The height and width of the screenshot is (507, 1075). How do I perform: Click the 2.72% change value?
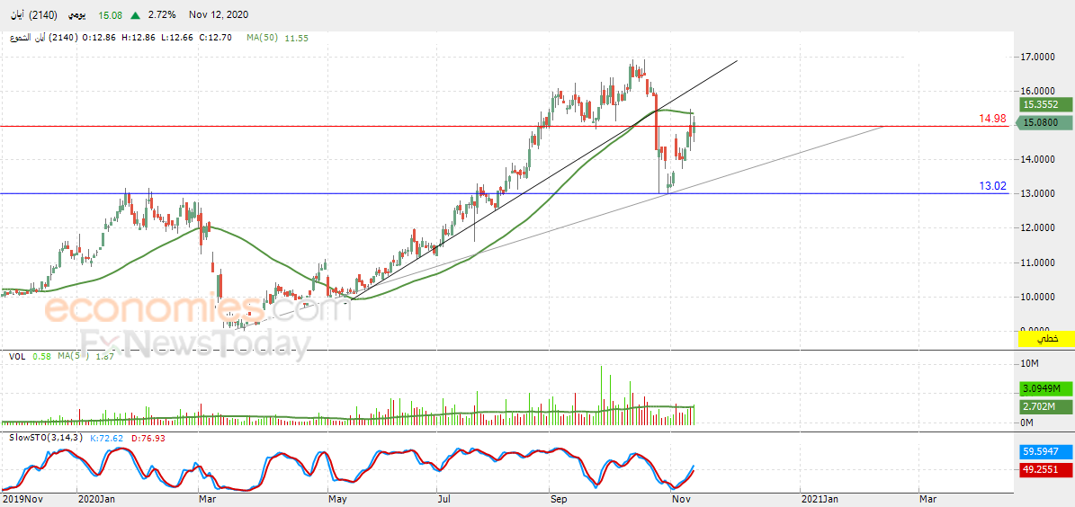(161, 14)
